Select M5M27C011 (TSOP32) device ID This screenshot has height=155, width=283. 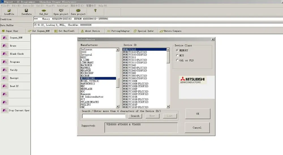[x=145, y=63]
